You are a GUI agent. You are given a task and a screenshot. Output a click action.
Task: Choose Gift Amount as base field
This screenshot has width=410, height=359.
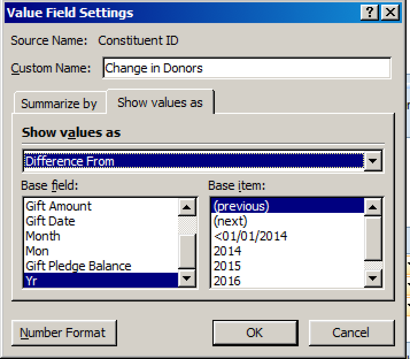[101, 206]
